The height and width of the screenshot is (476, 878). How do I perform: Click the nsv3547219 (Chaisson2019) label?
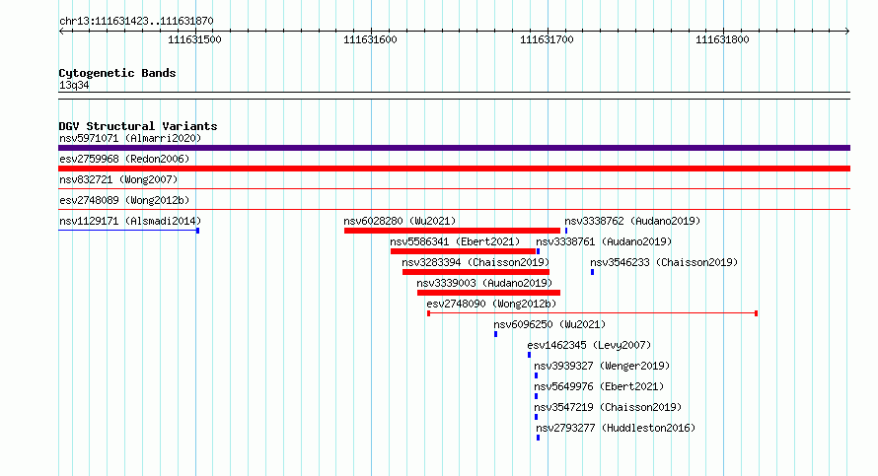[x=608, y=407]
